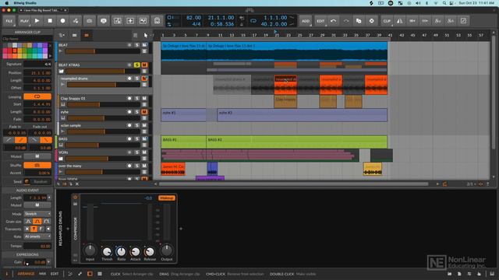499x280 pixels.
Task: Click the Delete (X circle) icon in toolbar
Action: coord(371,21)
